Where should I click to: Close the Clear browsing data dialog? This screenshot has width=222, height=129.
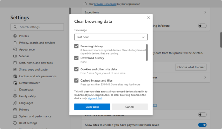[x=148, y=18]
